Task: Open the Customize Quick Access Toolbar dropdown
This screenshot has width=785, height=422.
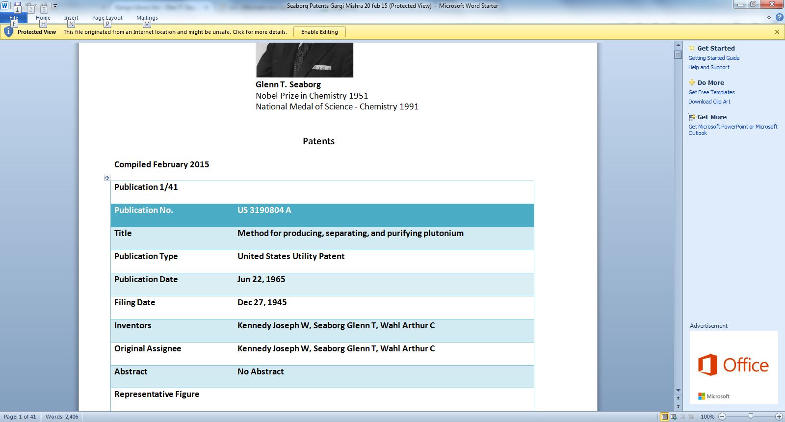Action: pos(55,6)
